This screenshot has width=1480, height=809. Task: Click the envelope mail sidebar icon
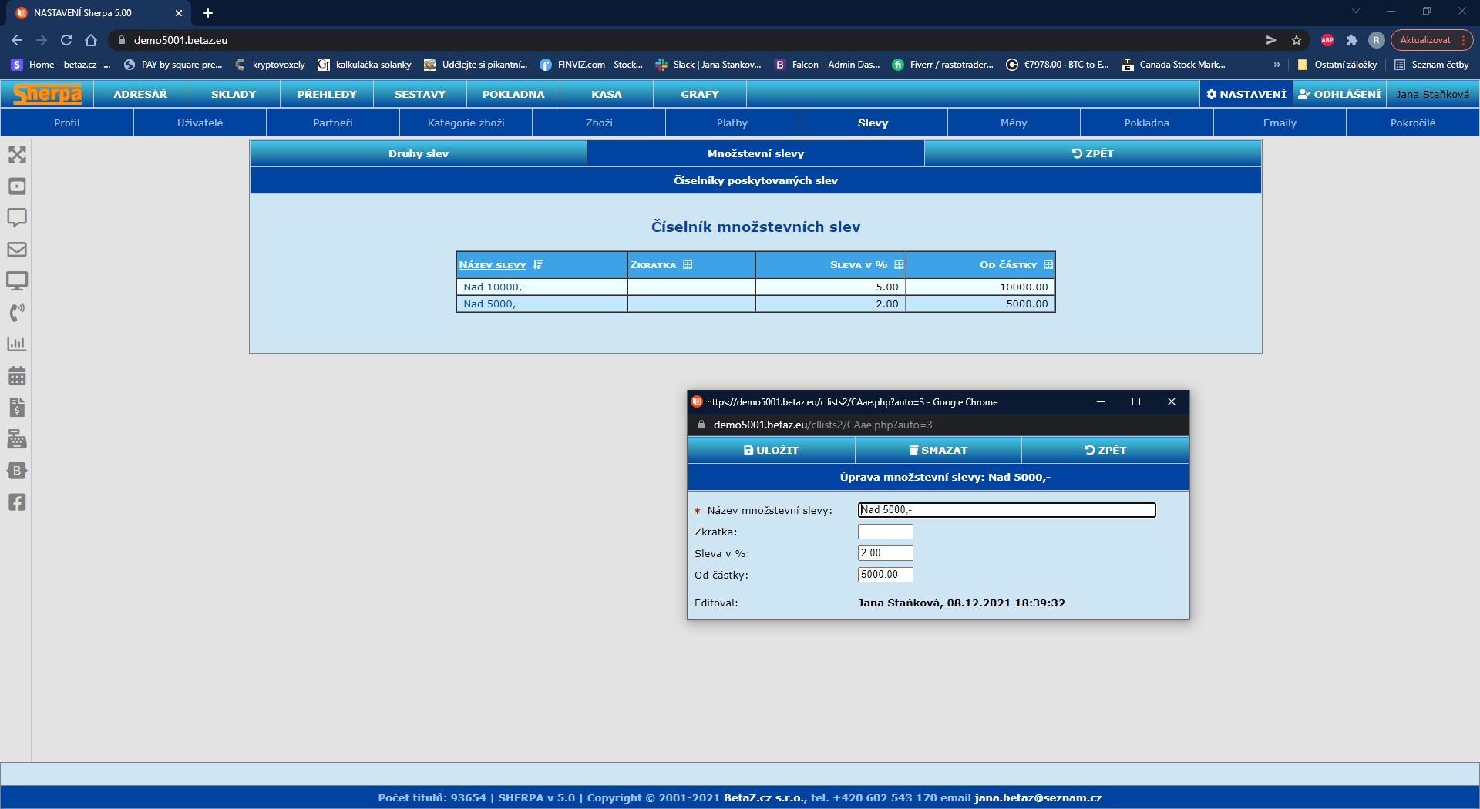pos(17,250)
